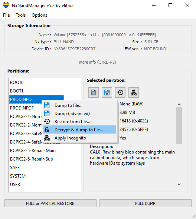Click the spy icon beside Apply incognito
Image resolution: width=196 pixels, height=219 pixels.
[x=47, y=138]
